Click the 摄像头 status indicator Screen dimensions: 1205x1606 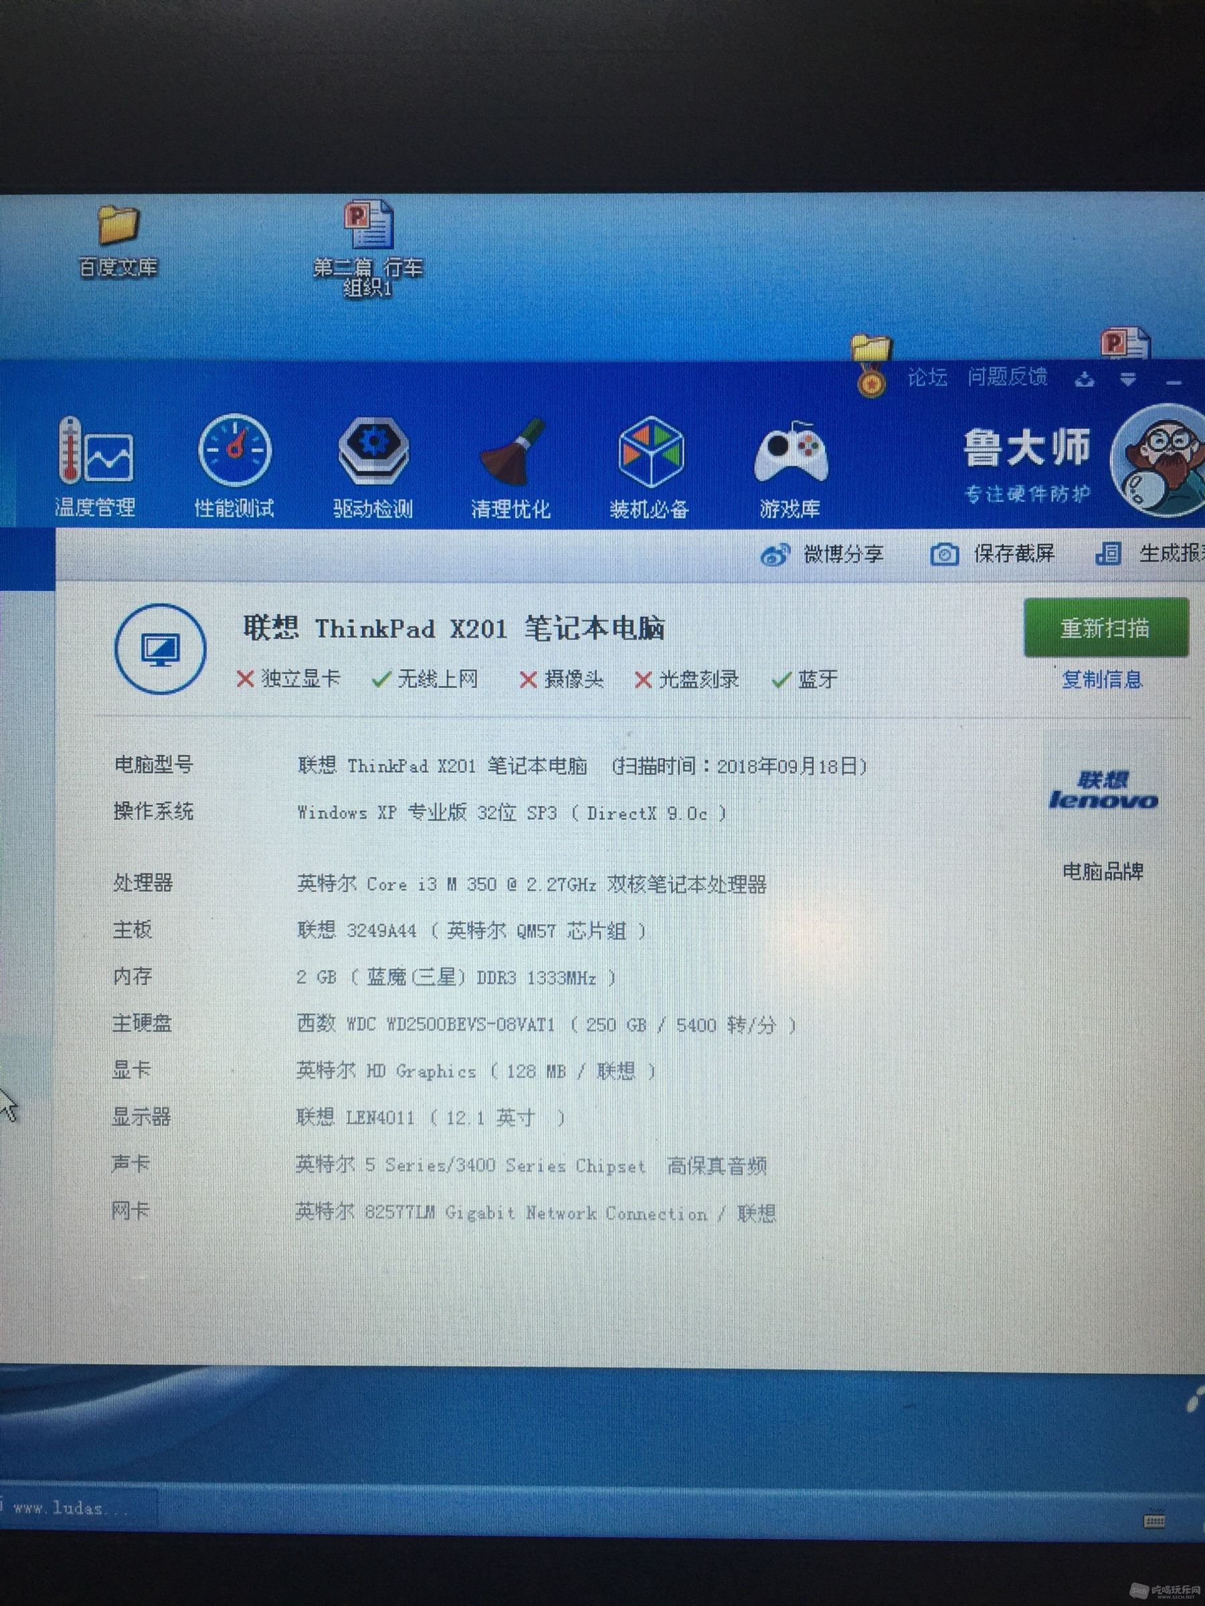561,680
